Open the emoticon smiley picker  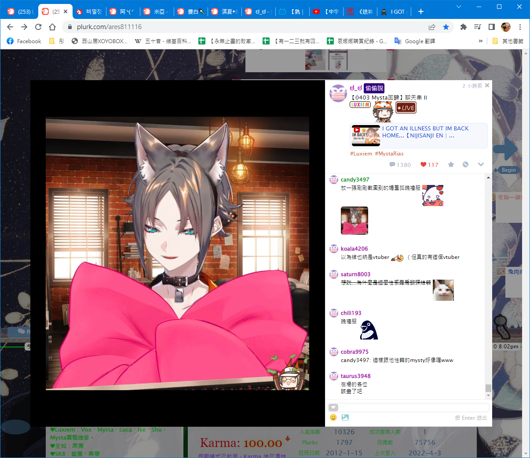click(333, 417)
